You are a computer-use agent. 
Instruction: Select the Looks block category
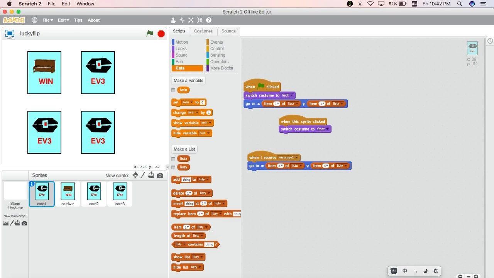[181, 49]
